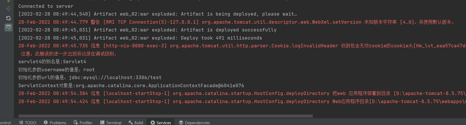Open the TODO tool window tab

point(28,123)
